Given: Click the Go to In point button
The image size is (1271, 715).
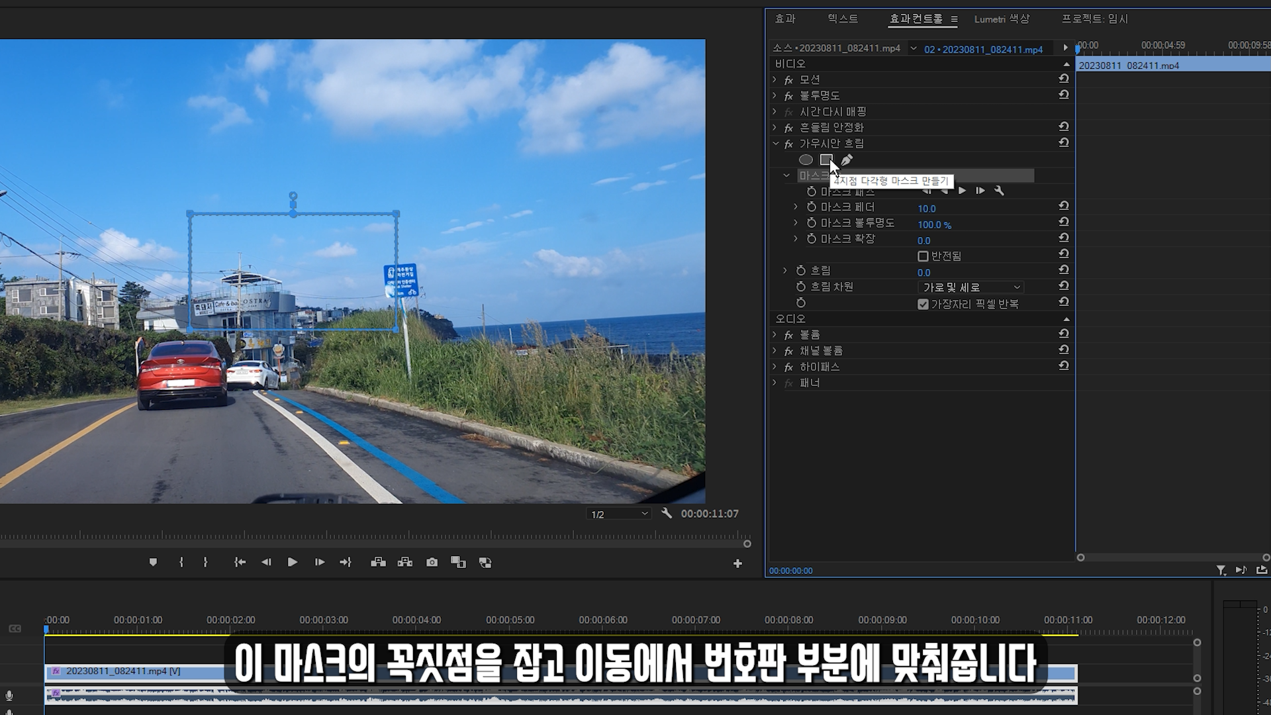Looking at the screenshot, I should click(240, 562).
